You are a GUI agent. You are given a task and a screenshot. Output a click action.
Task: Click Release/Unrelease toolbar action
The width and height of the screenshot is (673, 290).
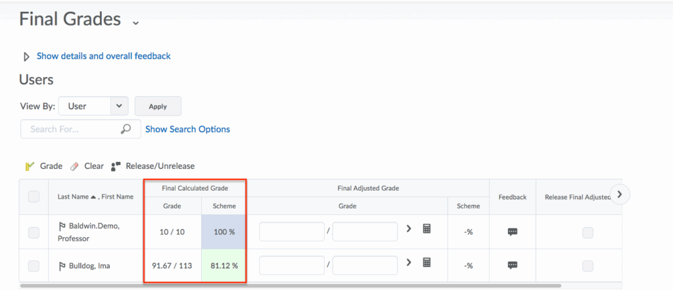pyautogui.click(x=152, y=166)
